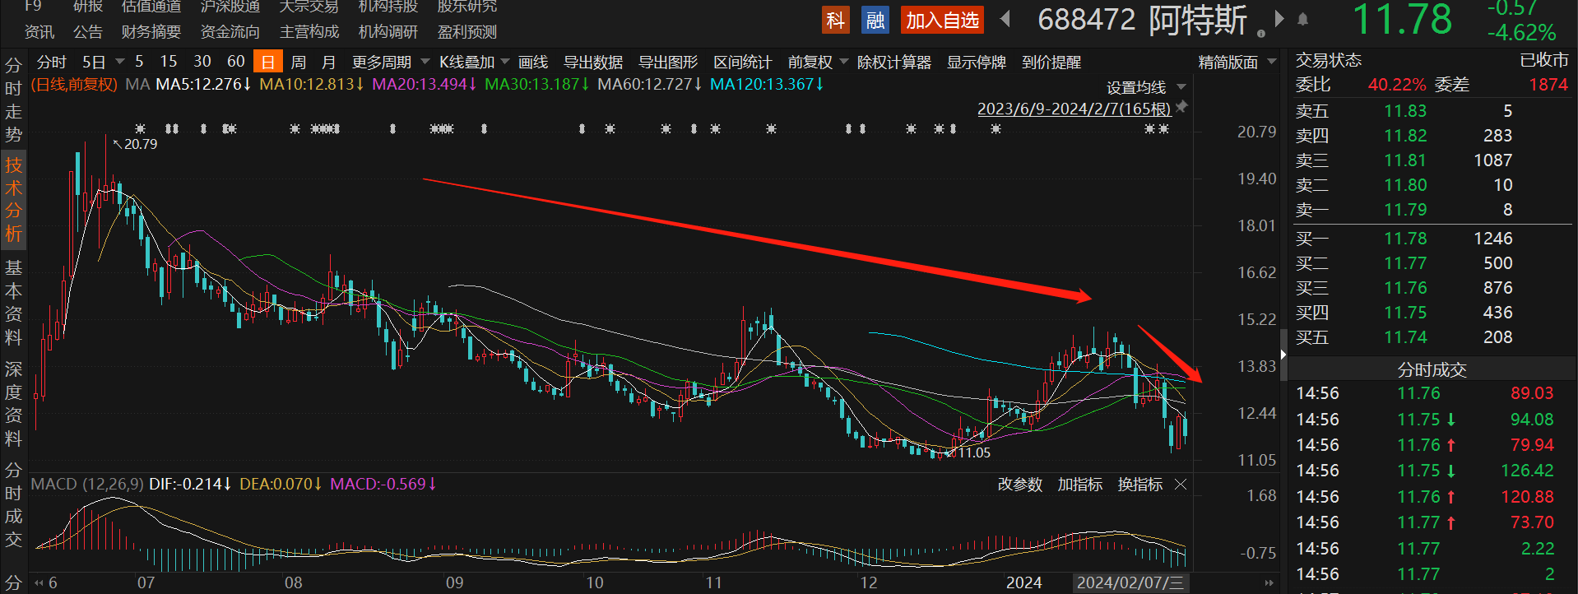Select the 周 weekly period
Screen dimensions: 1578x594
[299, 62]
